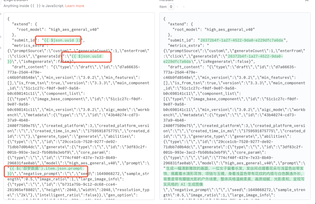Click the 即梦数据 item.json.prompt expression
Viewport: 316px width, 204px height.
click(x=47, y=169)
